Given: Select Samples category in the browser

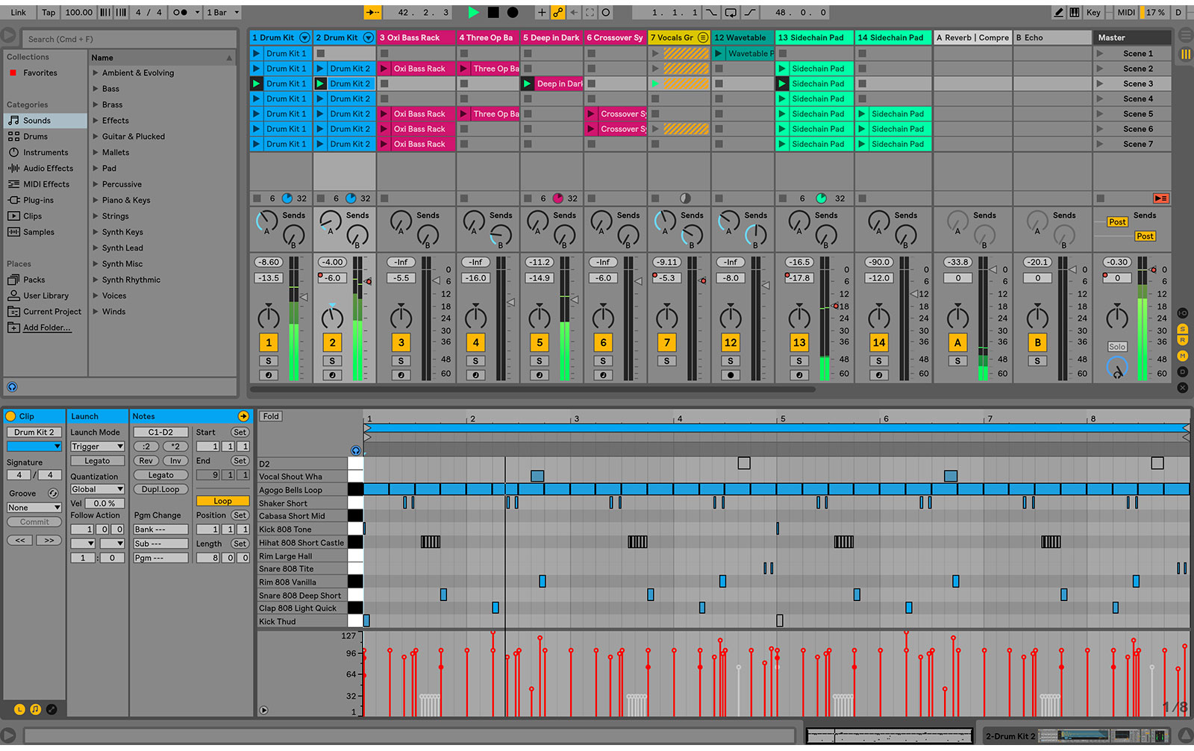Looking at the screenshot, I should click(38, 232).
